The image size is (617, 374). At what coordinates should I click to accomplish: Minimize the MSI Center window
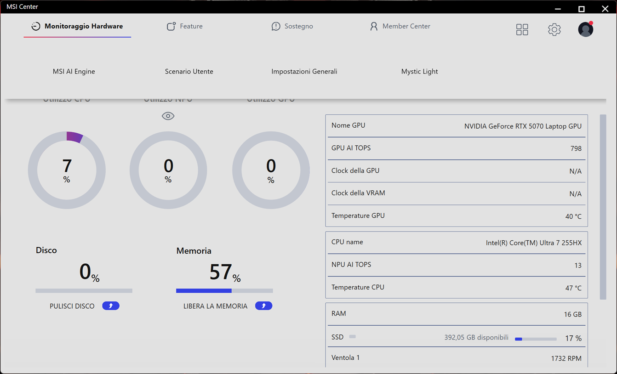click(558, 8)
